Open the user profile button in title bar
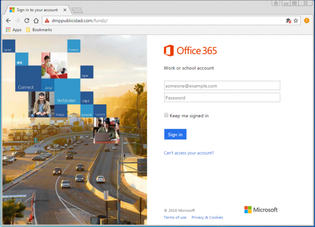 [276, 3]
